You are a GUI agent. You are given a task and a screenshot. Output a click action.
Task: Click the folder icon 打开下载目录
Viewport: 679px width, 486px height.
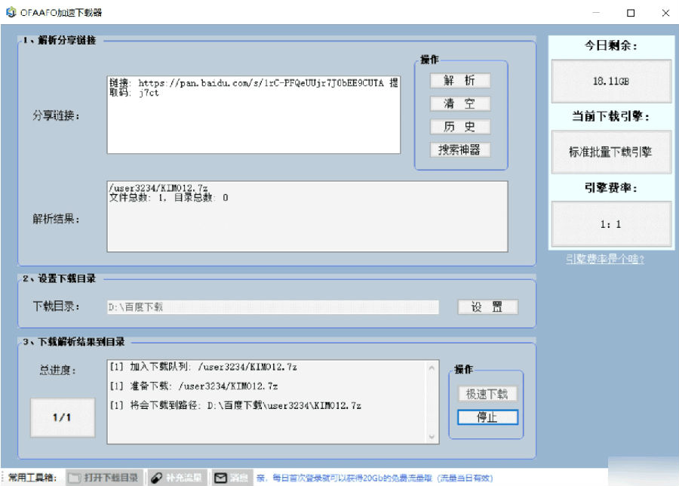[75, 478]
